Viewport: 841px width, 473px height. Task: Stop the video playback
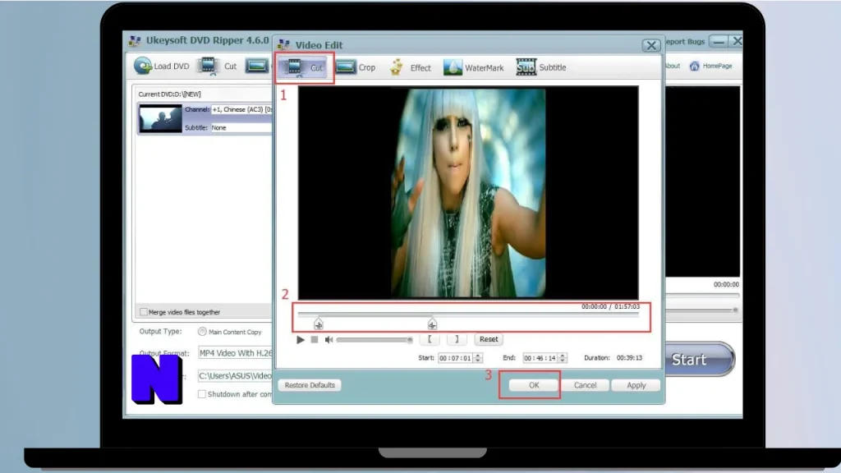tap(315, 339)
